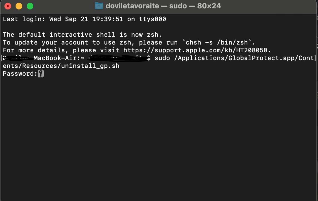The height and width of the screenshot is (201, 318).
Task: Click the opening bracket mark before prompt
Action: coord(2,58)
